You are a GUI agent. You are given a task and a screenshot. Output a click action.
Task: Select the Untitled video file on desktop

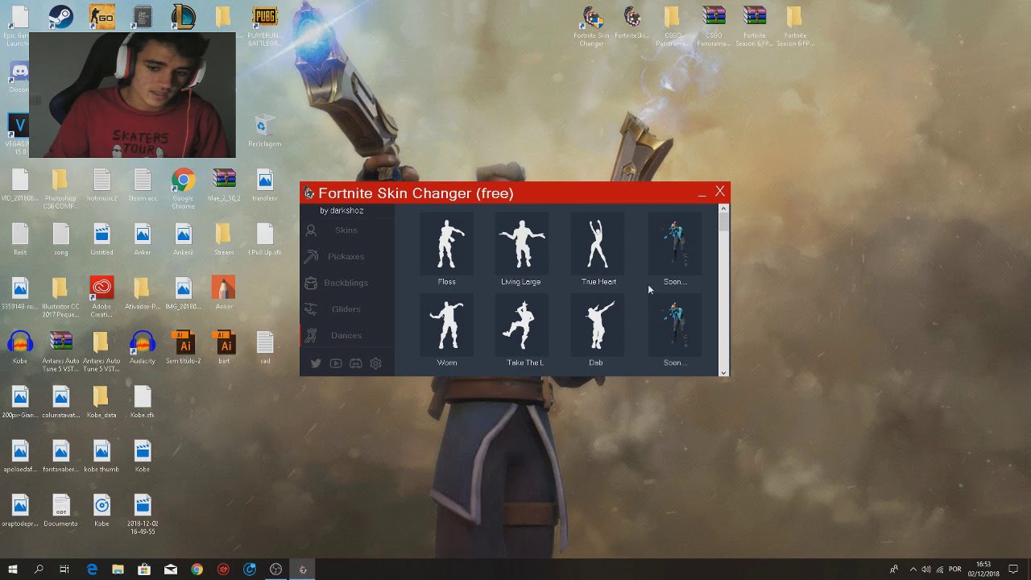[101, 238]
